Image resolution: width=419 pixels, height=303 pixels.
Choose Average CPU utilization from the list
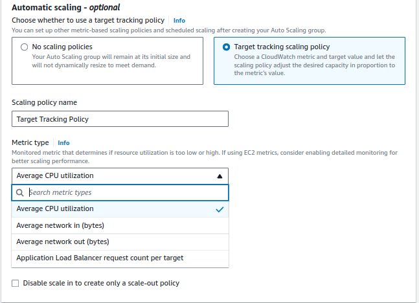[55, 209]
